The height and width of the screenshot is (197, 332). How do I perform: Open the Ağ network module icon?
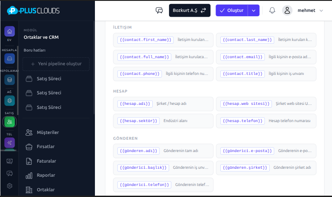pos(10,100)
